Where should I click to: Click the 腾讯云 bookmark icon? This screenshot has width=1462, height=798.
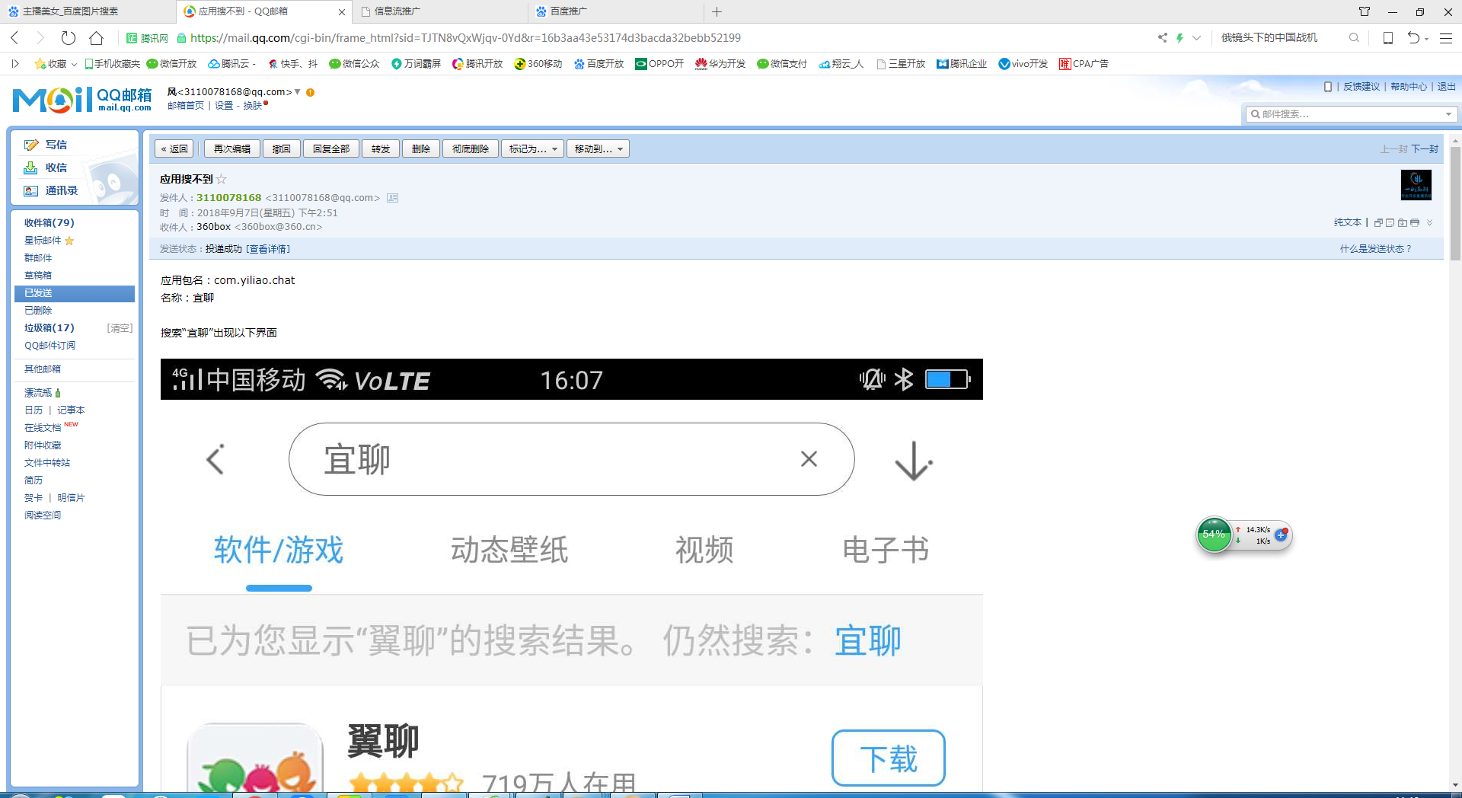click(215, 64)
